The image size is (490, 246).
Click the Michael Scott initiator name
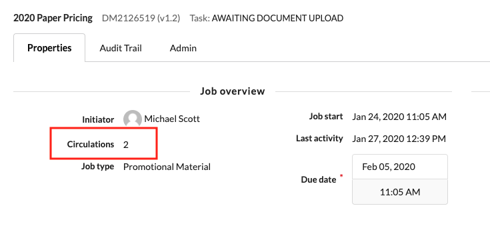coord(172,119)
